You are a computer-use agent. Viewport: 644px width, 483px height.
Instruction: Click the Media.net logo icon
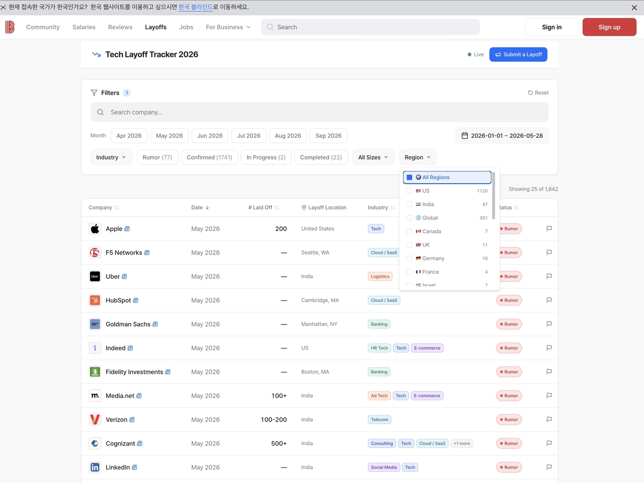click(95, 396)
